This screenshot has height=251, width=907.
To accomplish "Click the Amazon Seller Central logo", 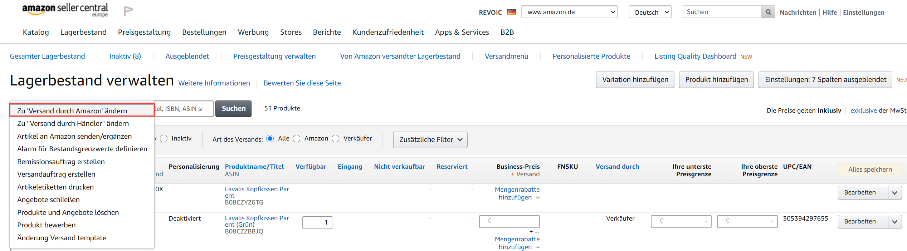I will tap(65, 10).
